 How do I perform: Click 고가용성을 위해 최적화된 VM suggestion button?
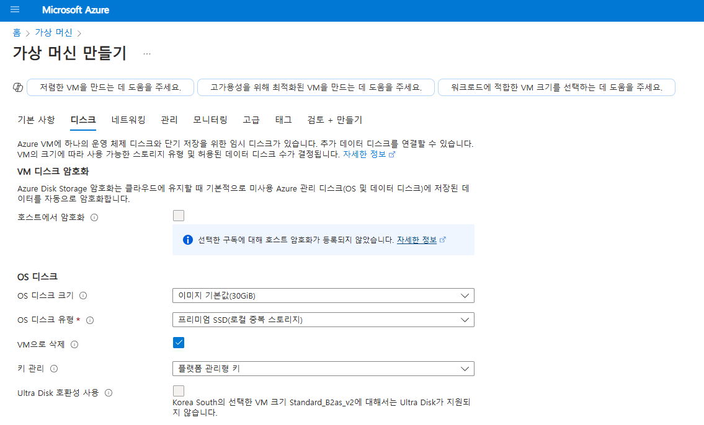tap(316, 87)
